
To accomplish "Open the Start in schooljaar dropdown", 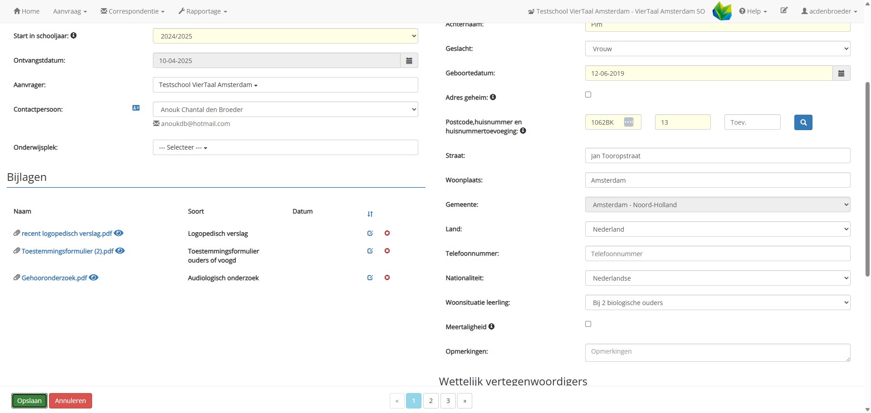I will coord(285,36).
